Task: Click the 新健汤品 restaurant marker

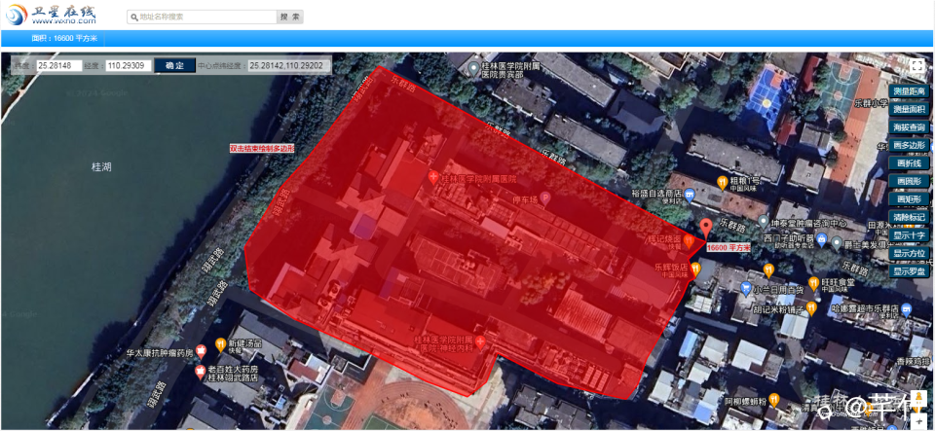Action: click(221, 343)
